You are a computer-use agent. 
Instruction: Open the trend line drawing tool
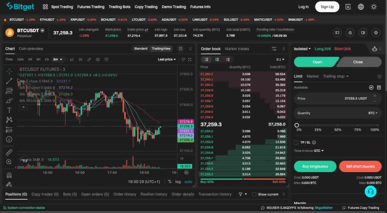pyautogui.click(x=9, y=81)
